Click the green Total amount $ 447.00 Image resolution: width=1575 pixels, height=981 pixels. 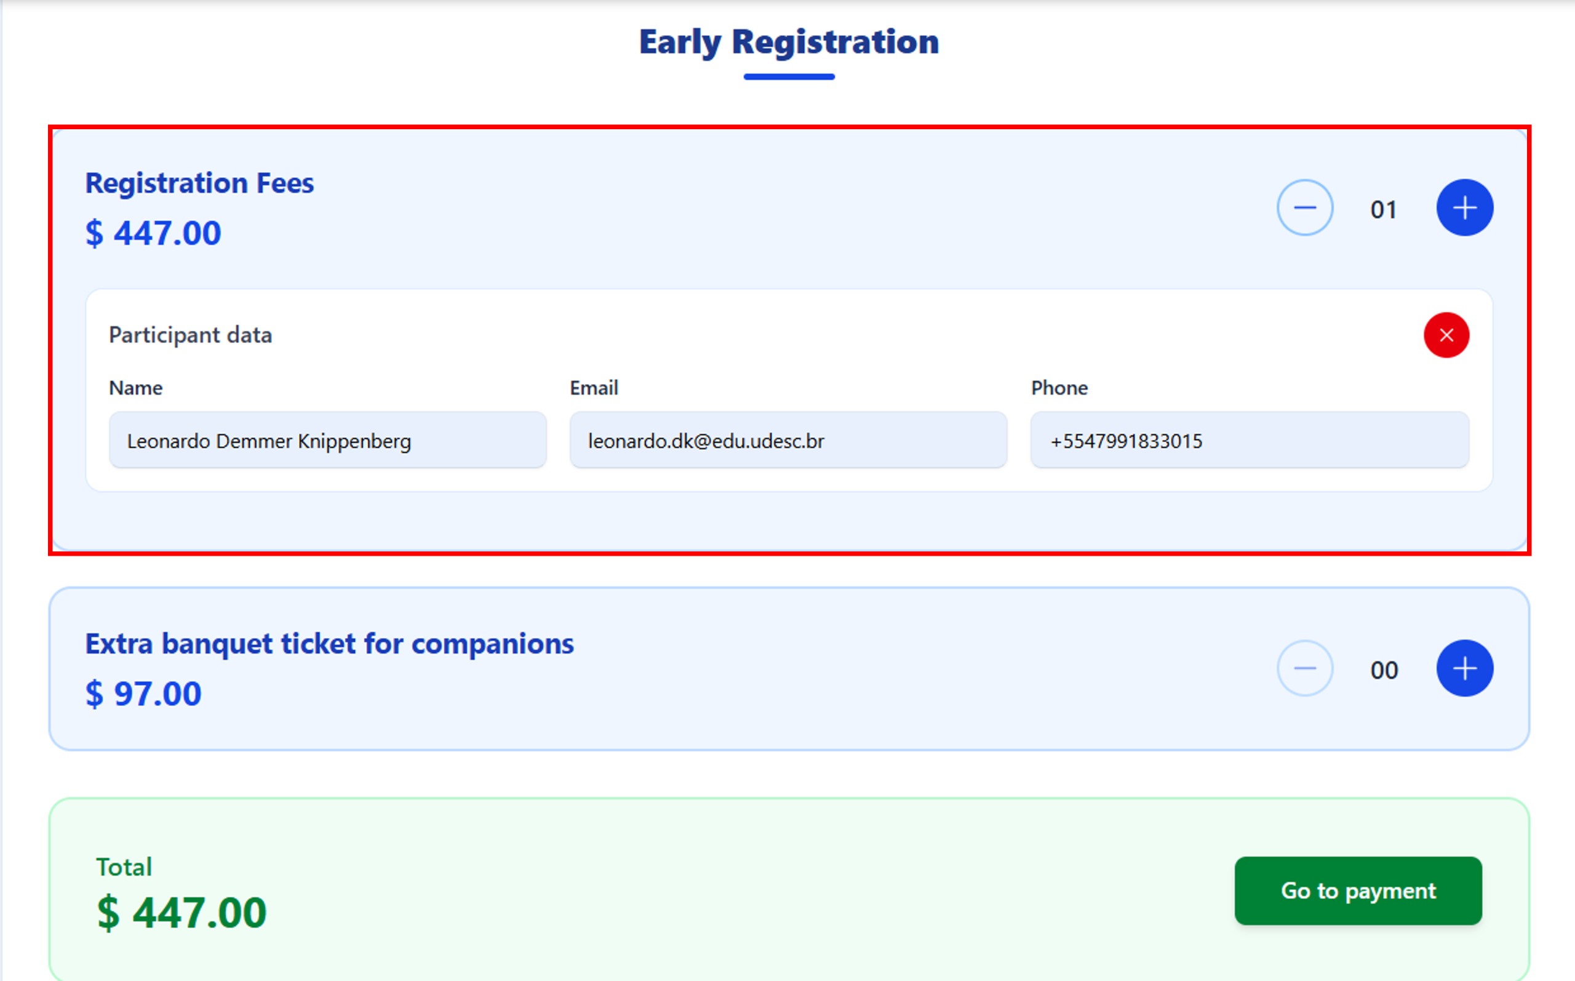pyautogui.click(x=181, y=913)
